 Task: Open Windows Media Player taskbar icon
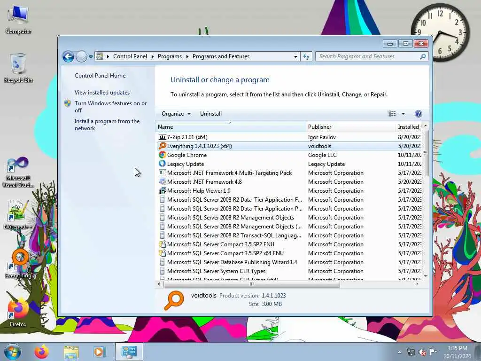coord(99,352)
